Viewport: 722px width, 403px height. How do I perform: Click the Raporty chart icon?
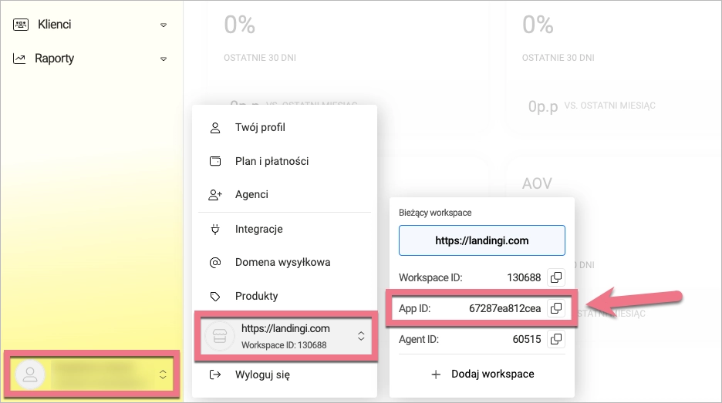21,59
